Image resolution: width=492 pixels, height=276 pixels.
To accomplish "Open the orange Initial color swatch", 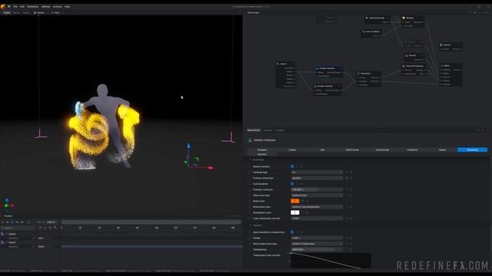I will click(295, 201).
